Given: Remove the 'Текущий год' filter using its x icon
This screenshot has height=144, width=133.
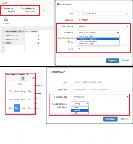Looking at the screenshot, I should pos(34,8).
